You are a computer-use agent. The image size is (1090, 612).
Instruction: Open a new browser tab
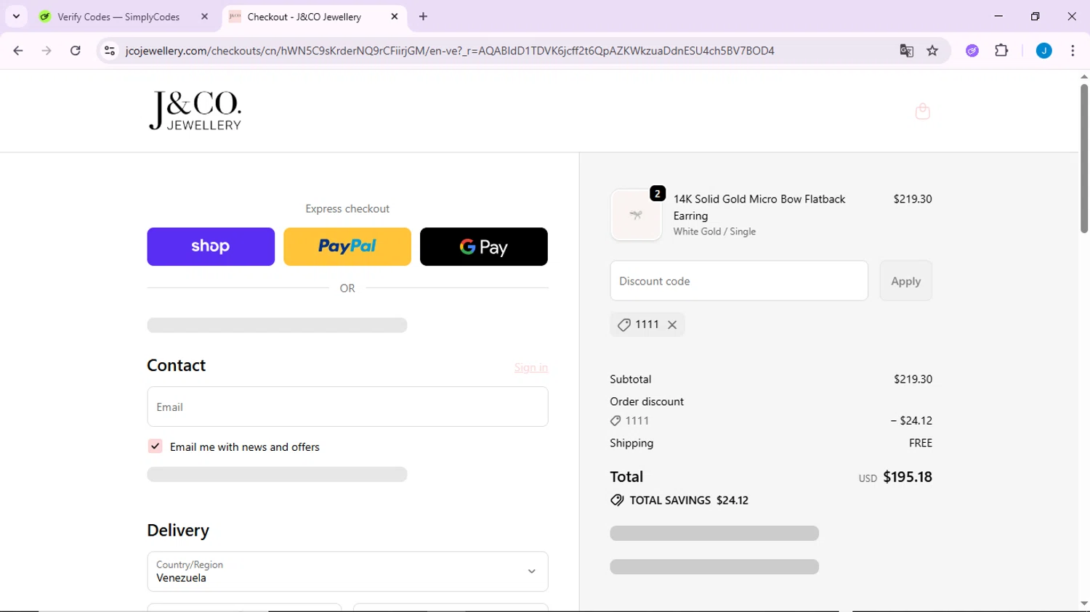pyautogui.click(x=424, y=17)
